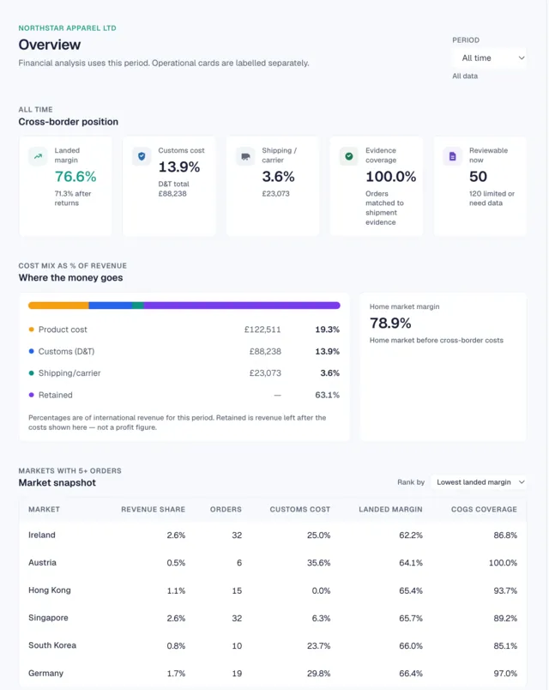Select the Hong Kong market row
The image size is (549, 690).
coord(273,590)
